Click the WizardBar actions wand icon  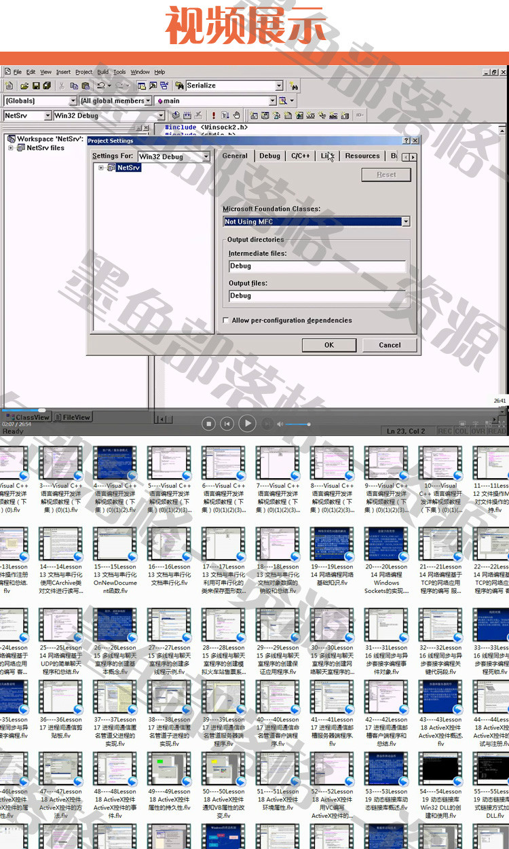pyautogui.click(x=283, y=101)
